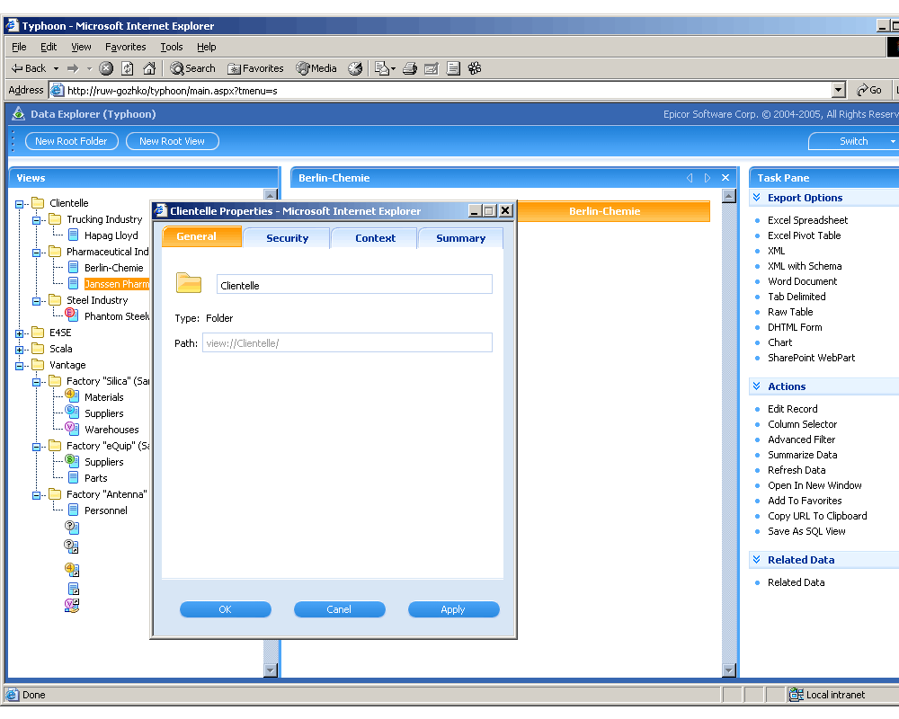Open the address bar dropdown
The image size is (899, 719).
839,90
